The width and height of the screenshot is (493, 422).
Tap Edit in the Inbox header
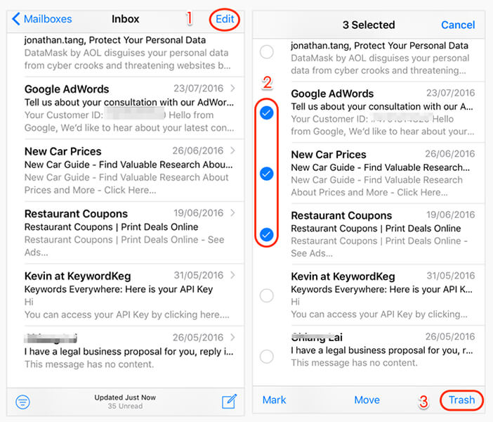click(225, 19)
